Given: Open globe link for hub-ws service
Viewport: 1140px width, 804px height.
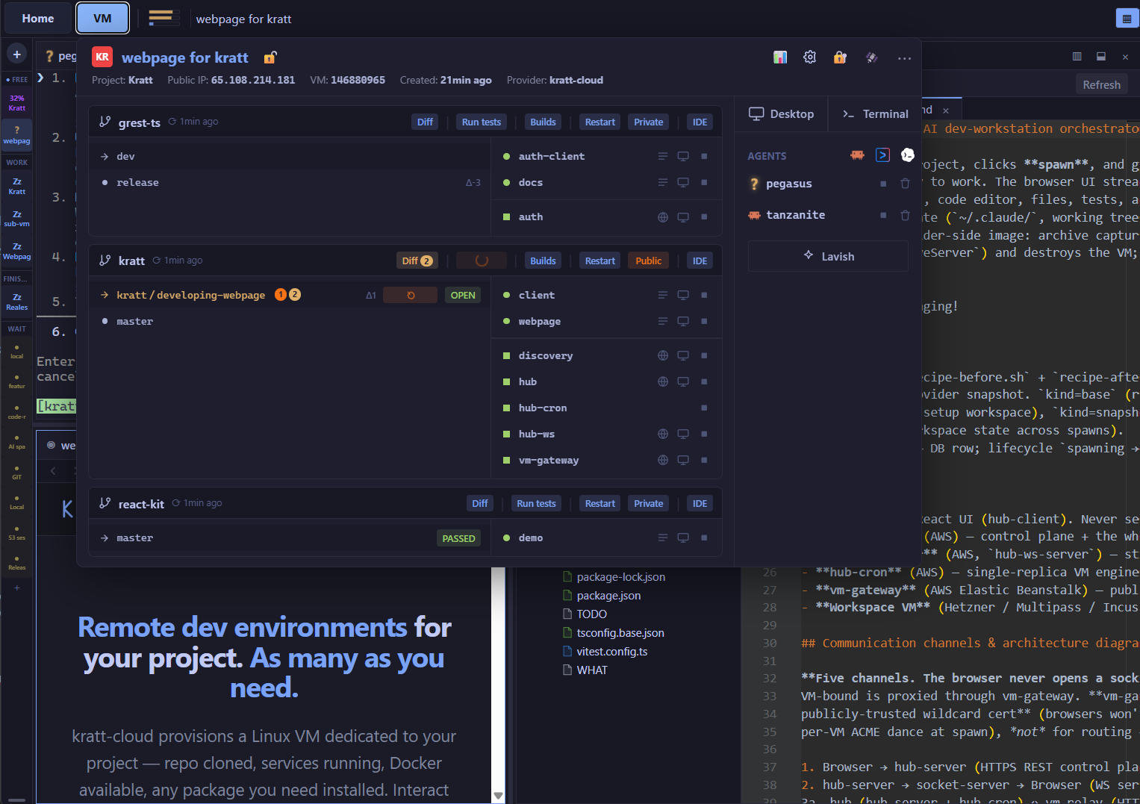Looking at the screenshot, I should point(662,434).
